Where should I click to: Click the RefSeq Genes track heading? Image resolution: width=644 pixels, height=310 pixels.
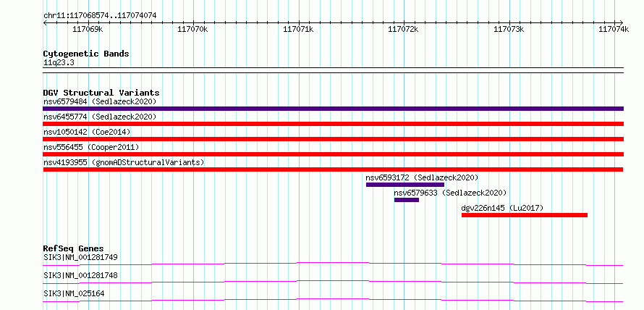(x=73, y=248)
